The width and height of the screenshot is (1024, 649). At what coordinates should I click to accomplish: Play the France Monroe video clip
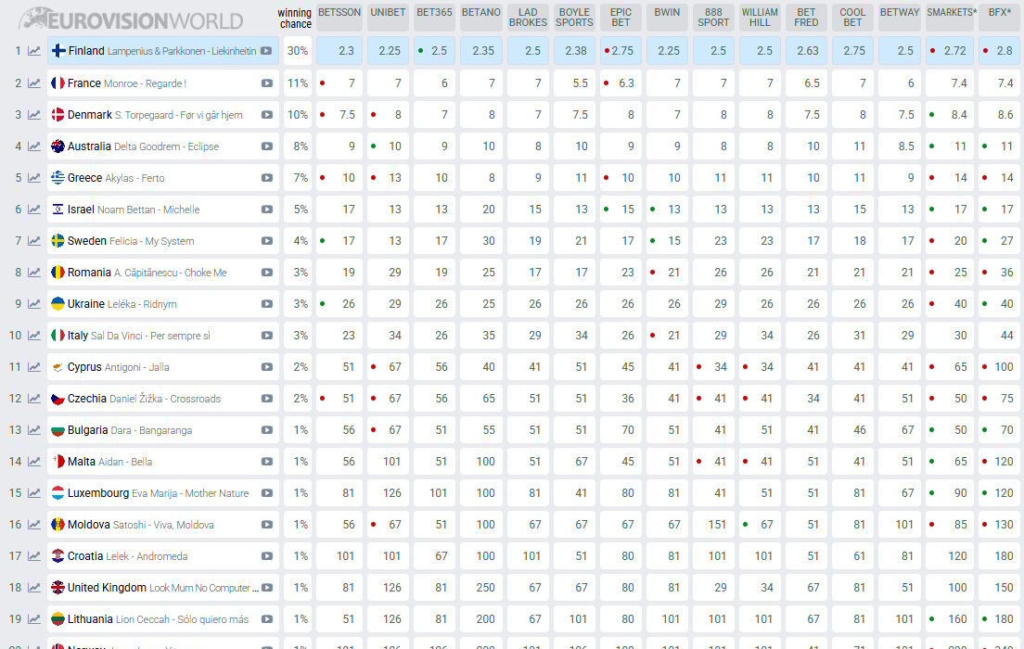point(267,83)
